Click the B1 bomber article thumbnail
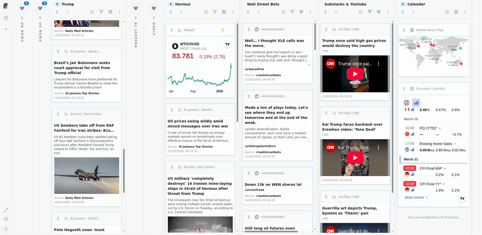The image size is (482, 235). [x=87, y=175]
